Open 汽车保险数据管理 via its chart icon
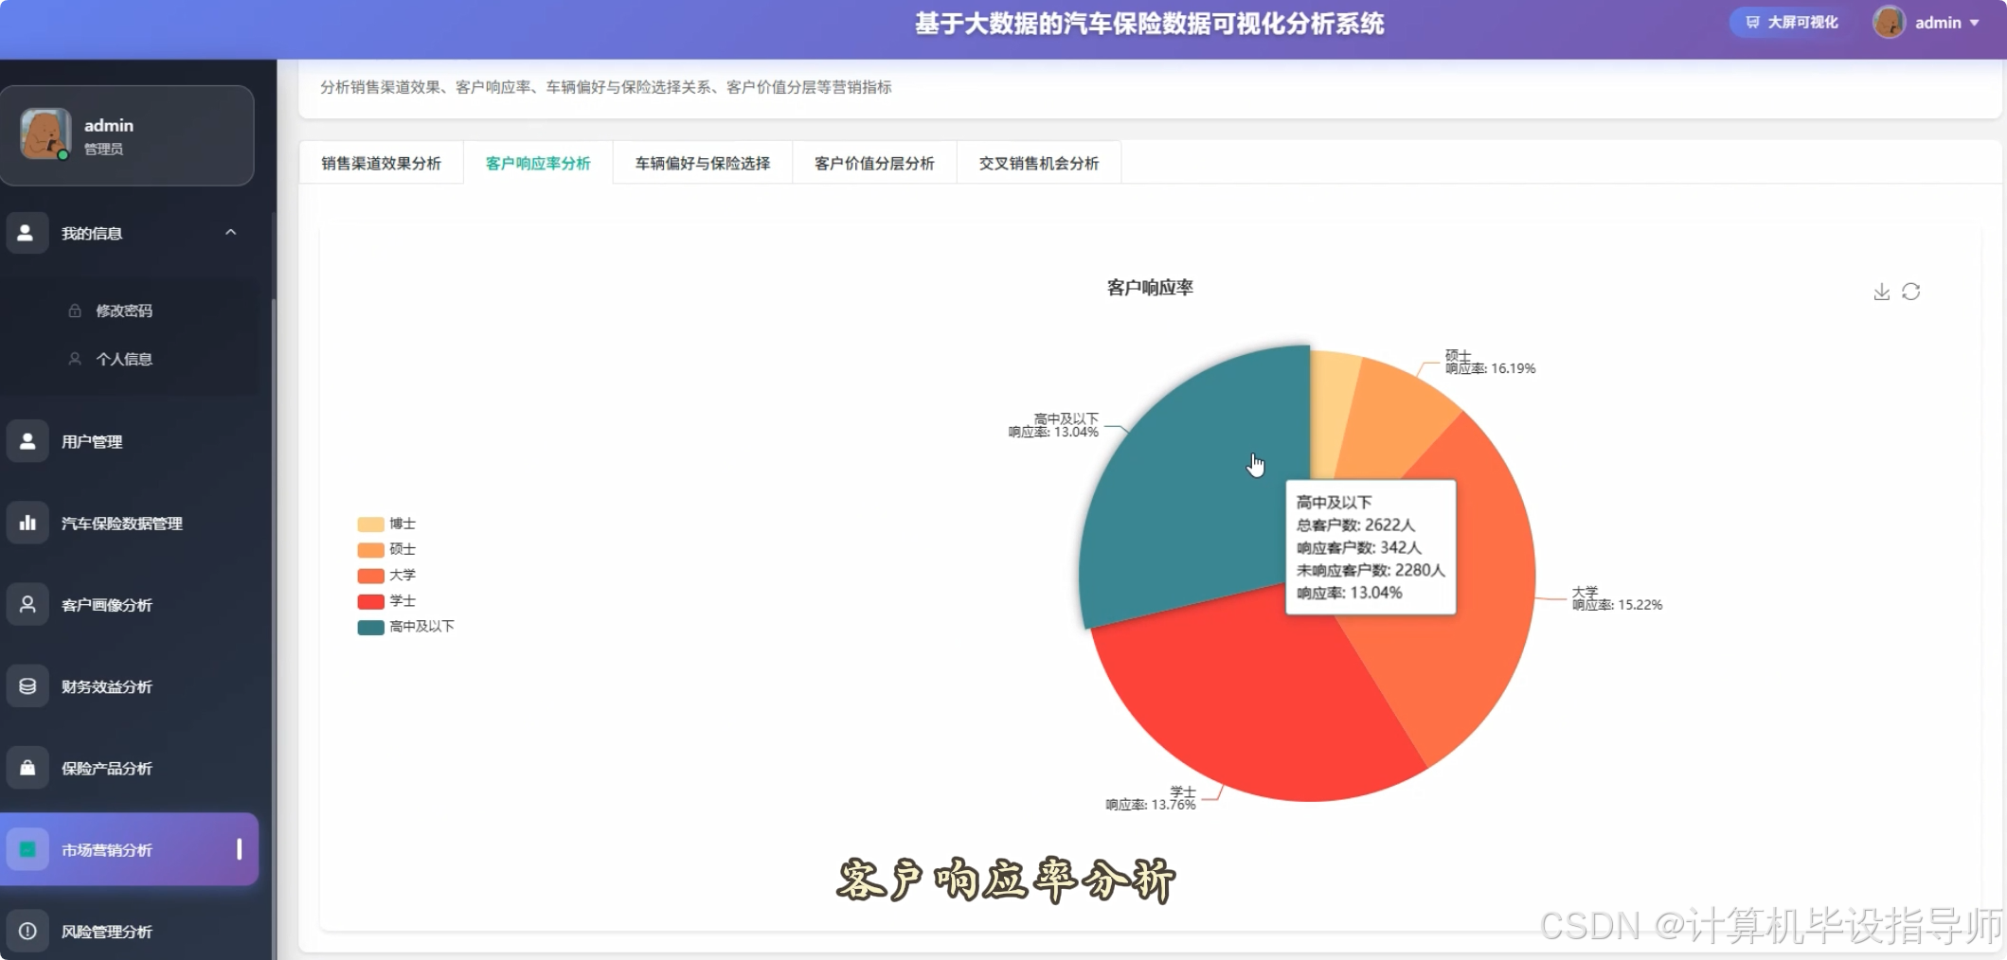Screen dimensions: 2007x960 click(27, 522)
